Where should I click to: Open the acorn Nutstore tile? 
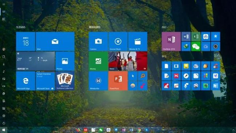tap(206, 66)
